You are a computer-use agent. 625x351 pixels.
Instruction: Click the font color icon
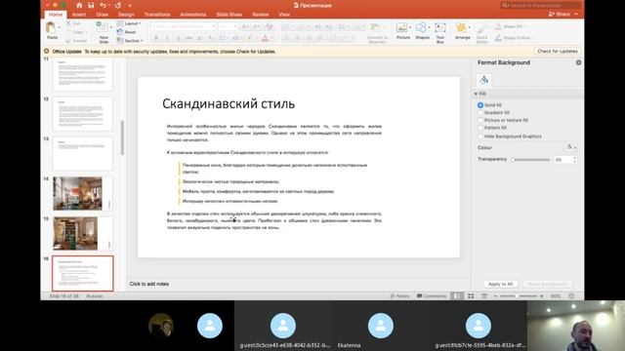click(x=265, y=38)
